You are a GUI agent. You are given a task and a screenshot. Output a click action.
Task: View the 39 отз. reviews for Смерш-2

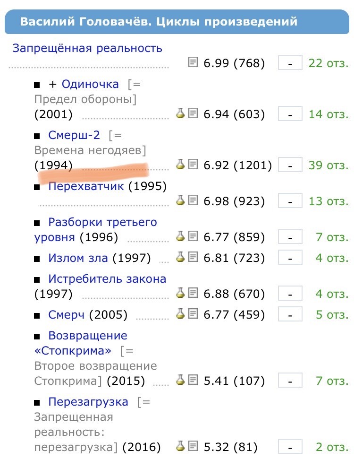pyautogui.click(x=329, y=165)
